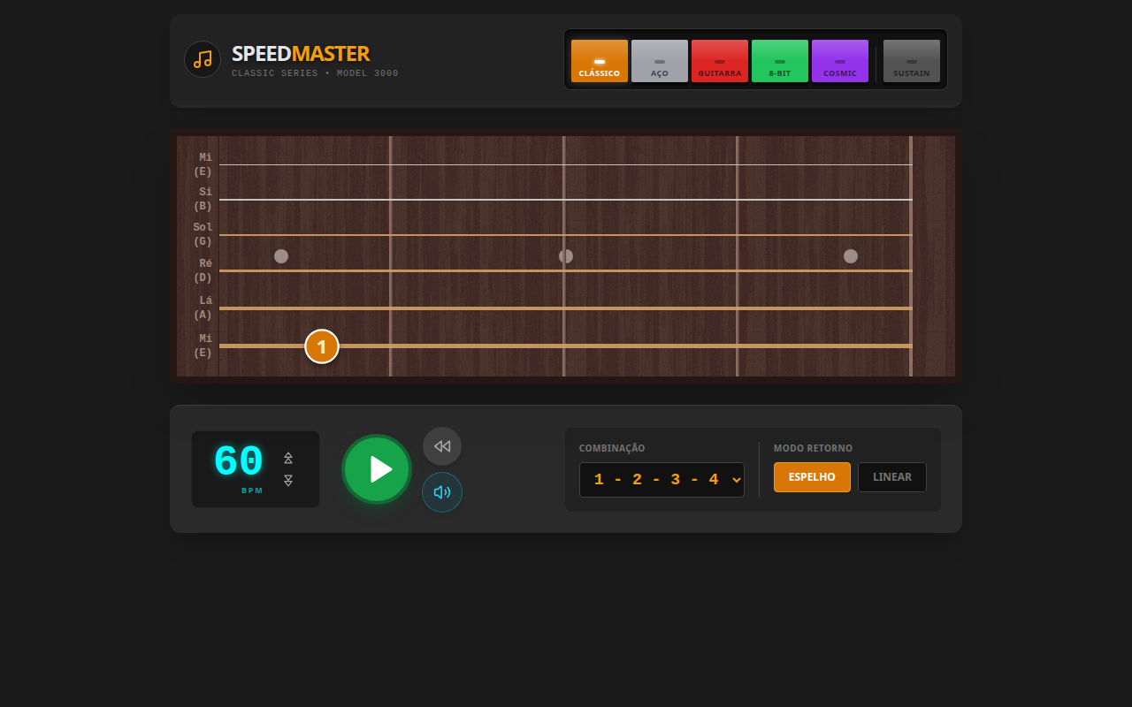Click the SpeedMaster title text
The width and height of the screenshot is (1132, 707).
click(301, 54)
